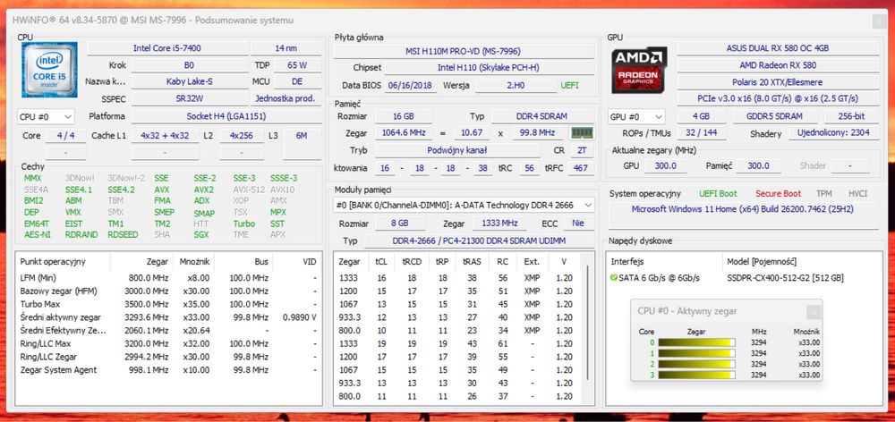Click the AMD Radeon RX 580 field
The image size is (895, 422).
pos(778,65)
